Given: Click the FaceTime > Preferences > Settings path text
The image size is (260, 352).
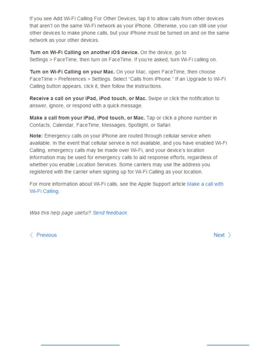Looking at the screenshot, I should 70,79.
